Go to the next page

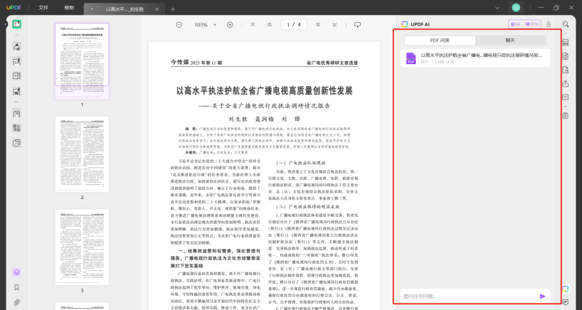tap(318, 25)
